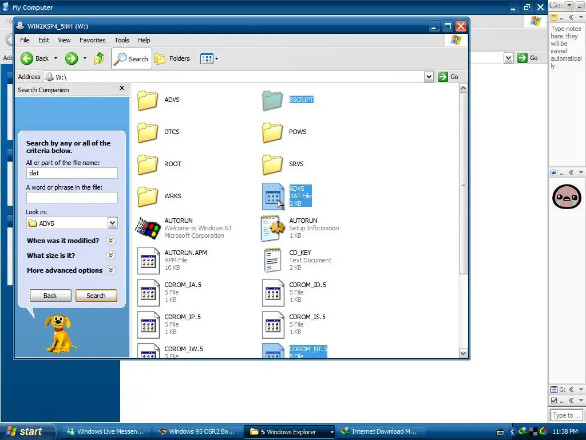This screenshot has height=440, width=586.
Task: Open the Edit menu
Action: [x=43, y=40]
